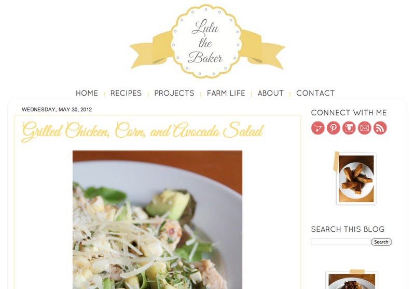Viewport: 415px width, 289px height.
Task: Open the ABOUT page link
Action: click(x=270, y=93)
